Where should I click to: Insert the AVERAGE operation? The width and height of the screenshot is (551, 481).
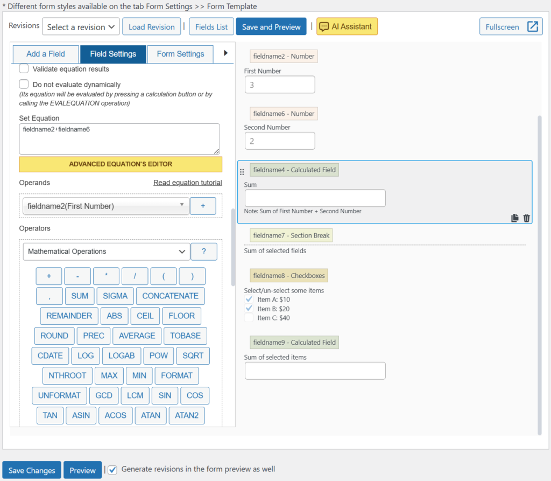137,336
